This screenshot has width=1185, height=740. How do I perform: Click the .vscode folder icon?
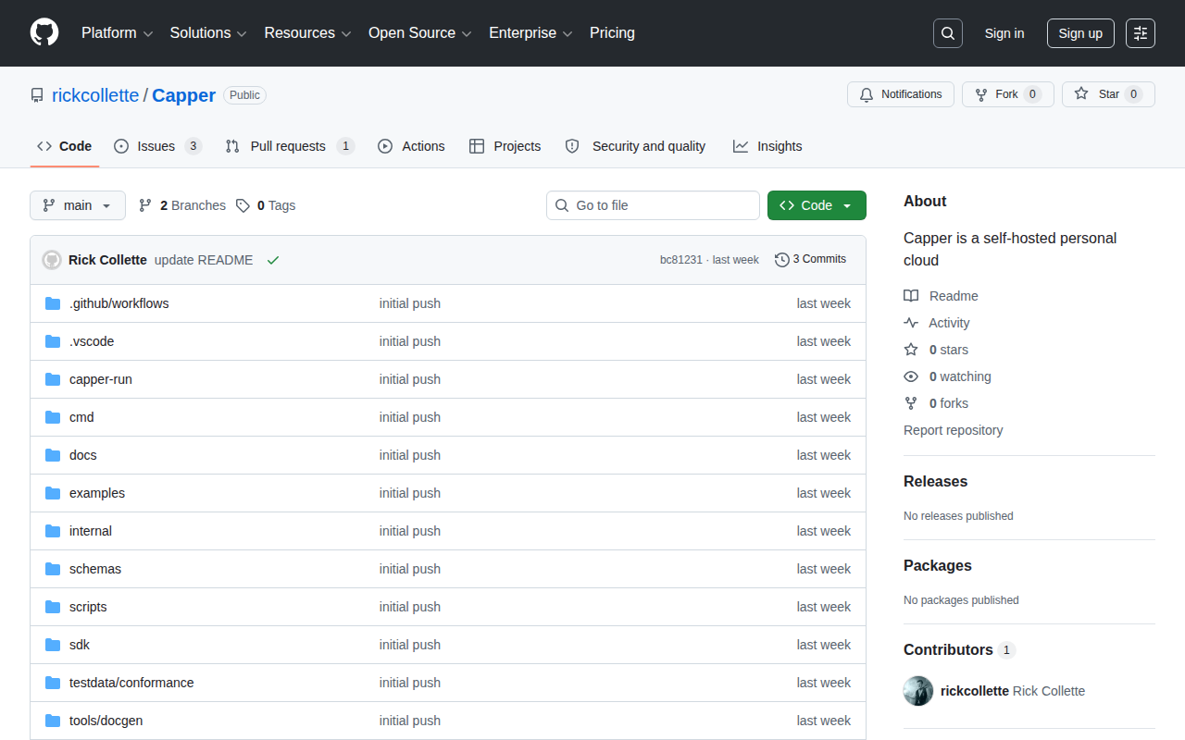[53, 341]
